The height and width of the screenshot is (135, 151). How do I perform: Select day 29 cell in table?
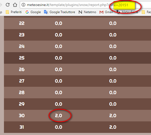[22, 104]
